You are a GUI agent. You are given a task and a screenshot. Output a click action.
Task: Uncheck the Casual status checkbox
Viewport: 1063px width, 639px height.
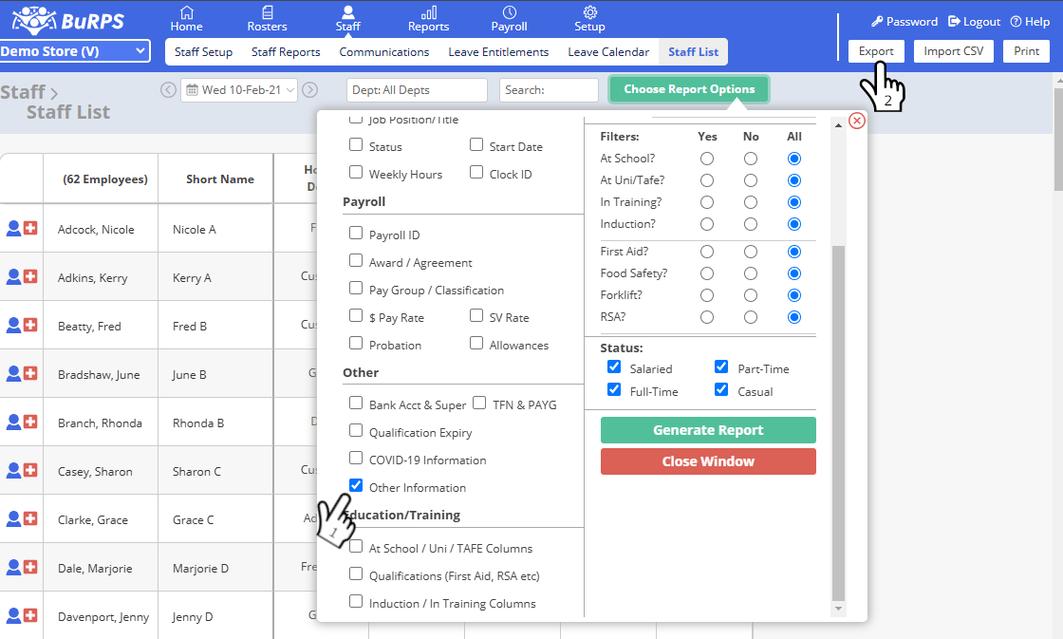tap(721, 390)
